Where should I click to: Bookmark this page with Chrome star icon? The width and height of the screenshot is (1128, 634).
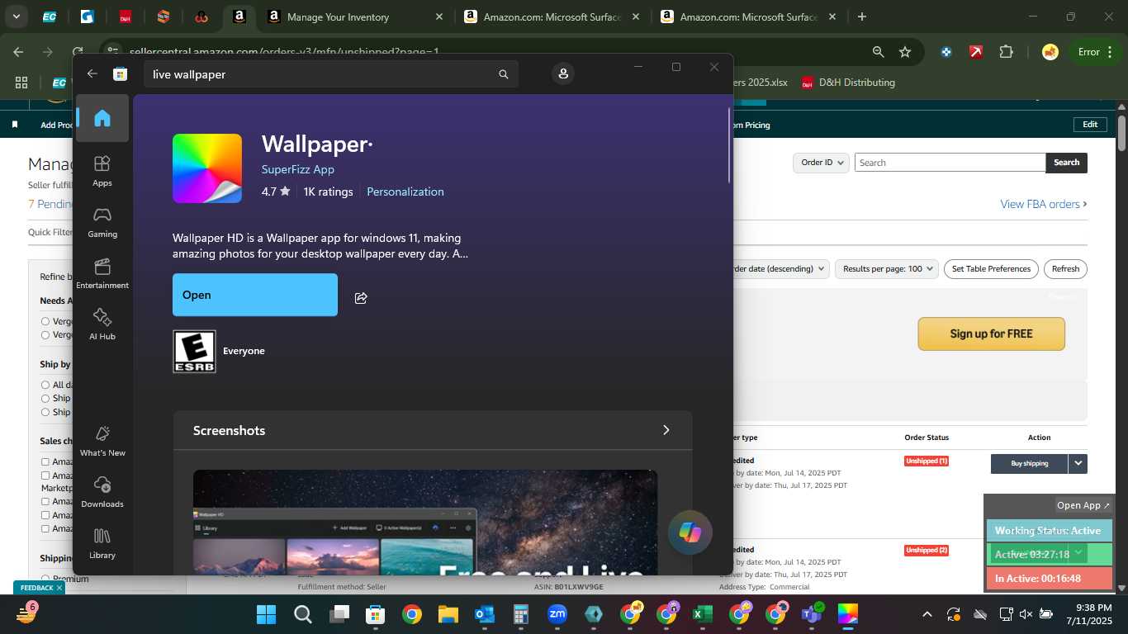coord(905,52)
